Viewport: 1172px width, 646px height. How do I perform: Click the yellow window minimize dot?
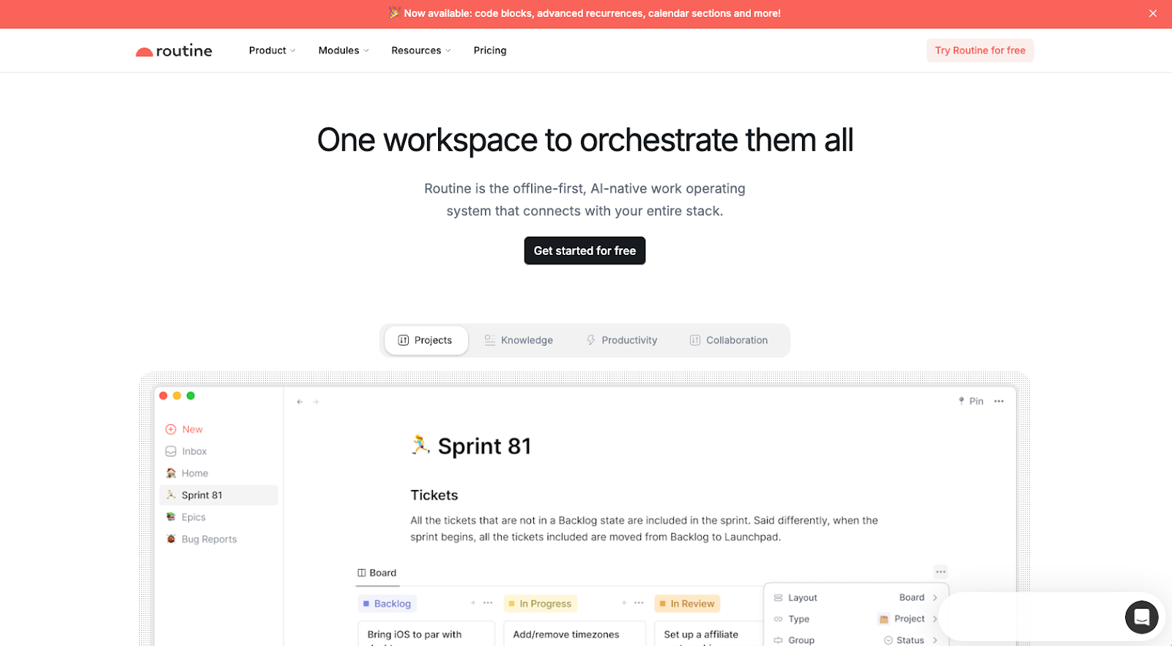177,396
